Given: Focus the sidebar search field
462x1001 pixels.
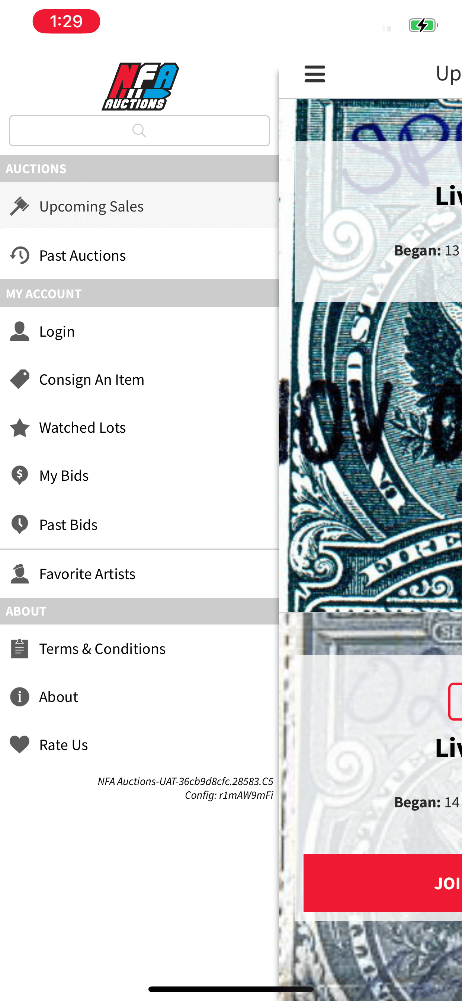Looking at the screenshot, I should coord(139,131).
